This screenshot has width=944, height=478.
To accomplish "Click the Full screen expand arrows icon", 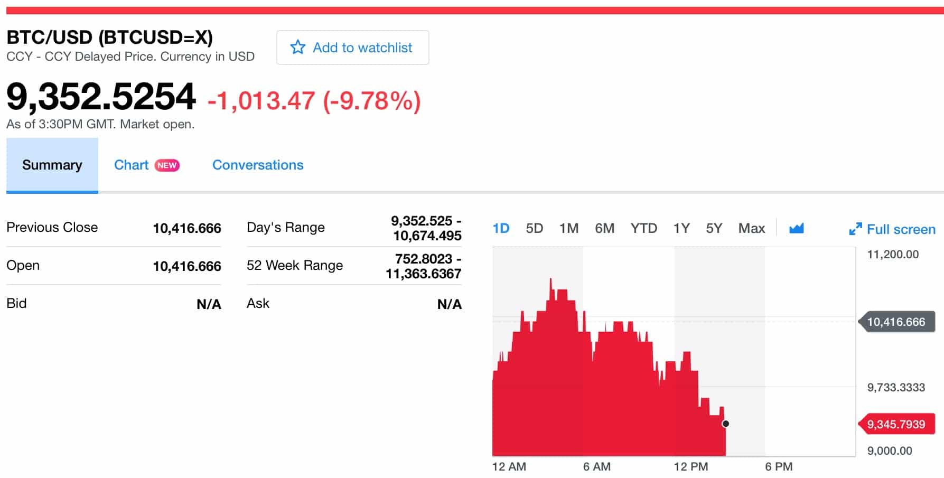I will [855, 229].
